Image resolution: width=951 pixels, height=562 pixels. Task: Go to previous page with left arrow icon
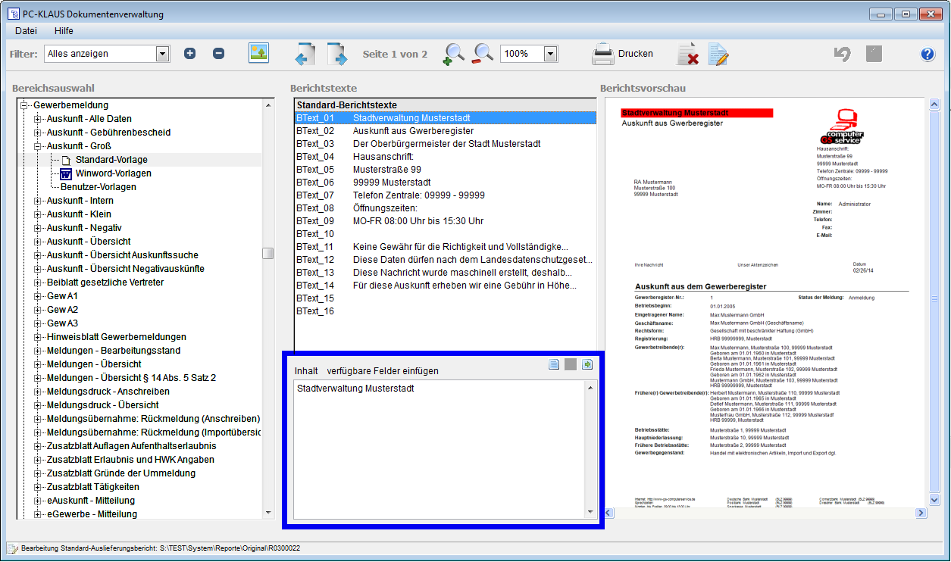point(305,54)
